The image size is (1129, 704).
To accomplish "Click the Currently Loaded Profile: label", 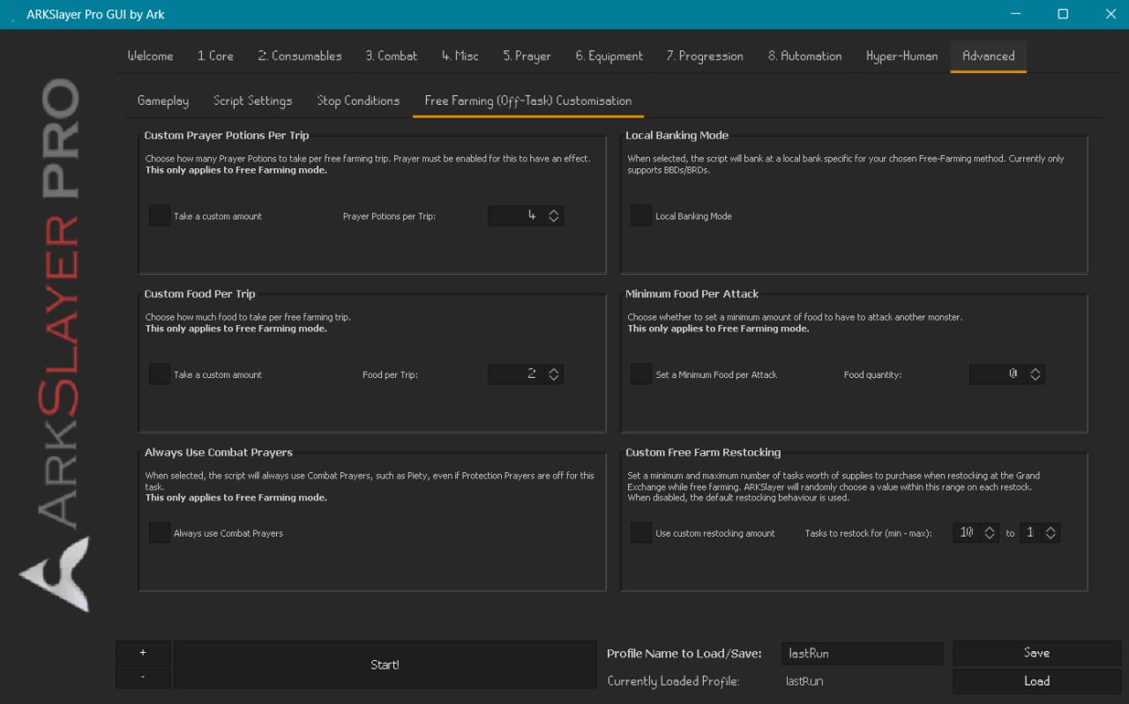I will click(x=673, y=681).
